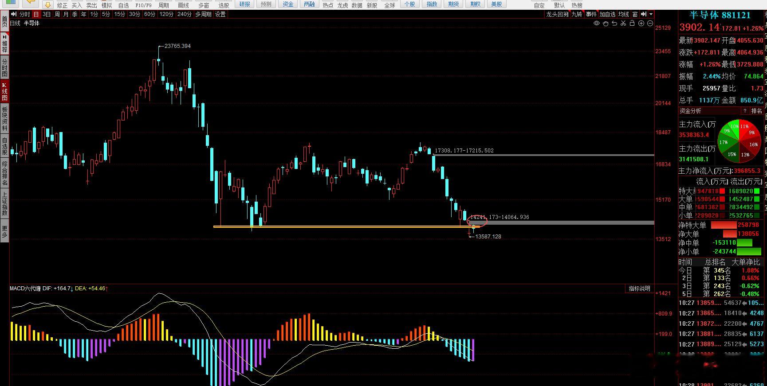Open the 资金 capital flow button
The width and height of the screenshot is (767, 386).
pyautogui.click(x=288, y=4)
